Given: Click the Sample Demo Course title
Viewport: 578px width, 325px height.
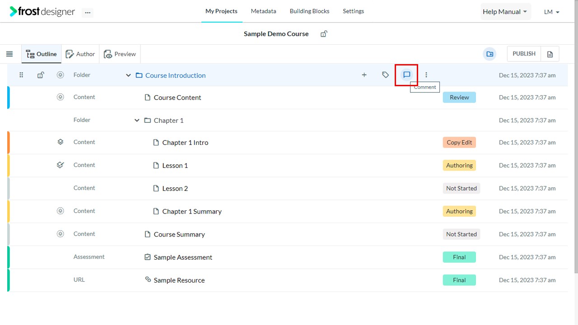Looking at the screenshot, I should pos(276,34).
